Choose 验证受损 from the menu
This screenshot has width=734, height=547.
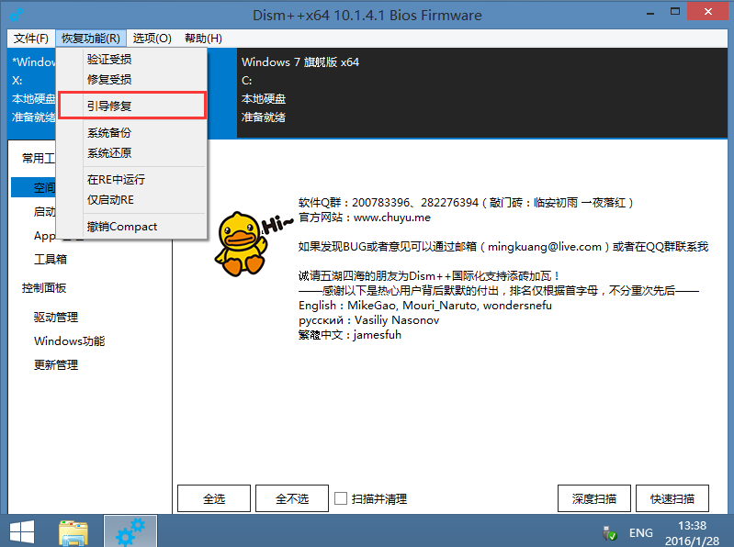click(132, 60)
